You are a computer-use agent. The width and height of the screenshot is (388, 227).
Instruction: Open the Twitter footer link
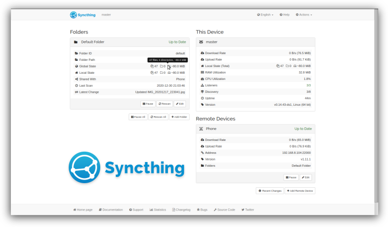(x=247, y=209)
